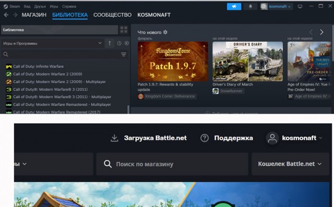Screen dimensions: 334x207
Task: Click the Поиск по магазину search field
Action: click(172, 164)
